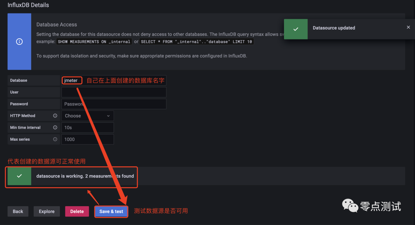Screen dimensions: 415x225
Task: Focus the Password input field
Action: 114,104
